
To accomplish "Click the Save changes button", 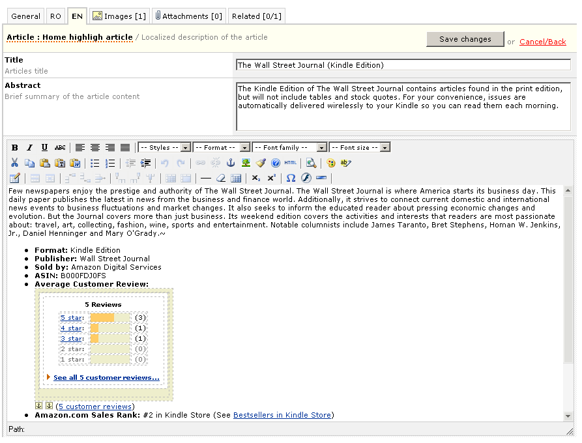I will coord(465,39).
